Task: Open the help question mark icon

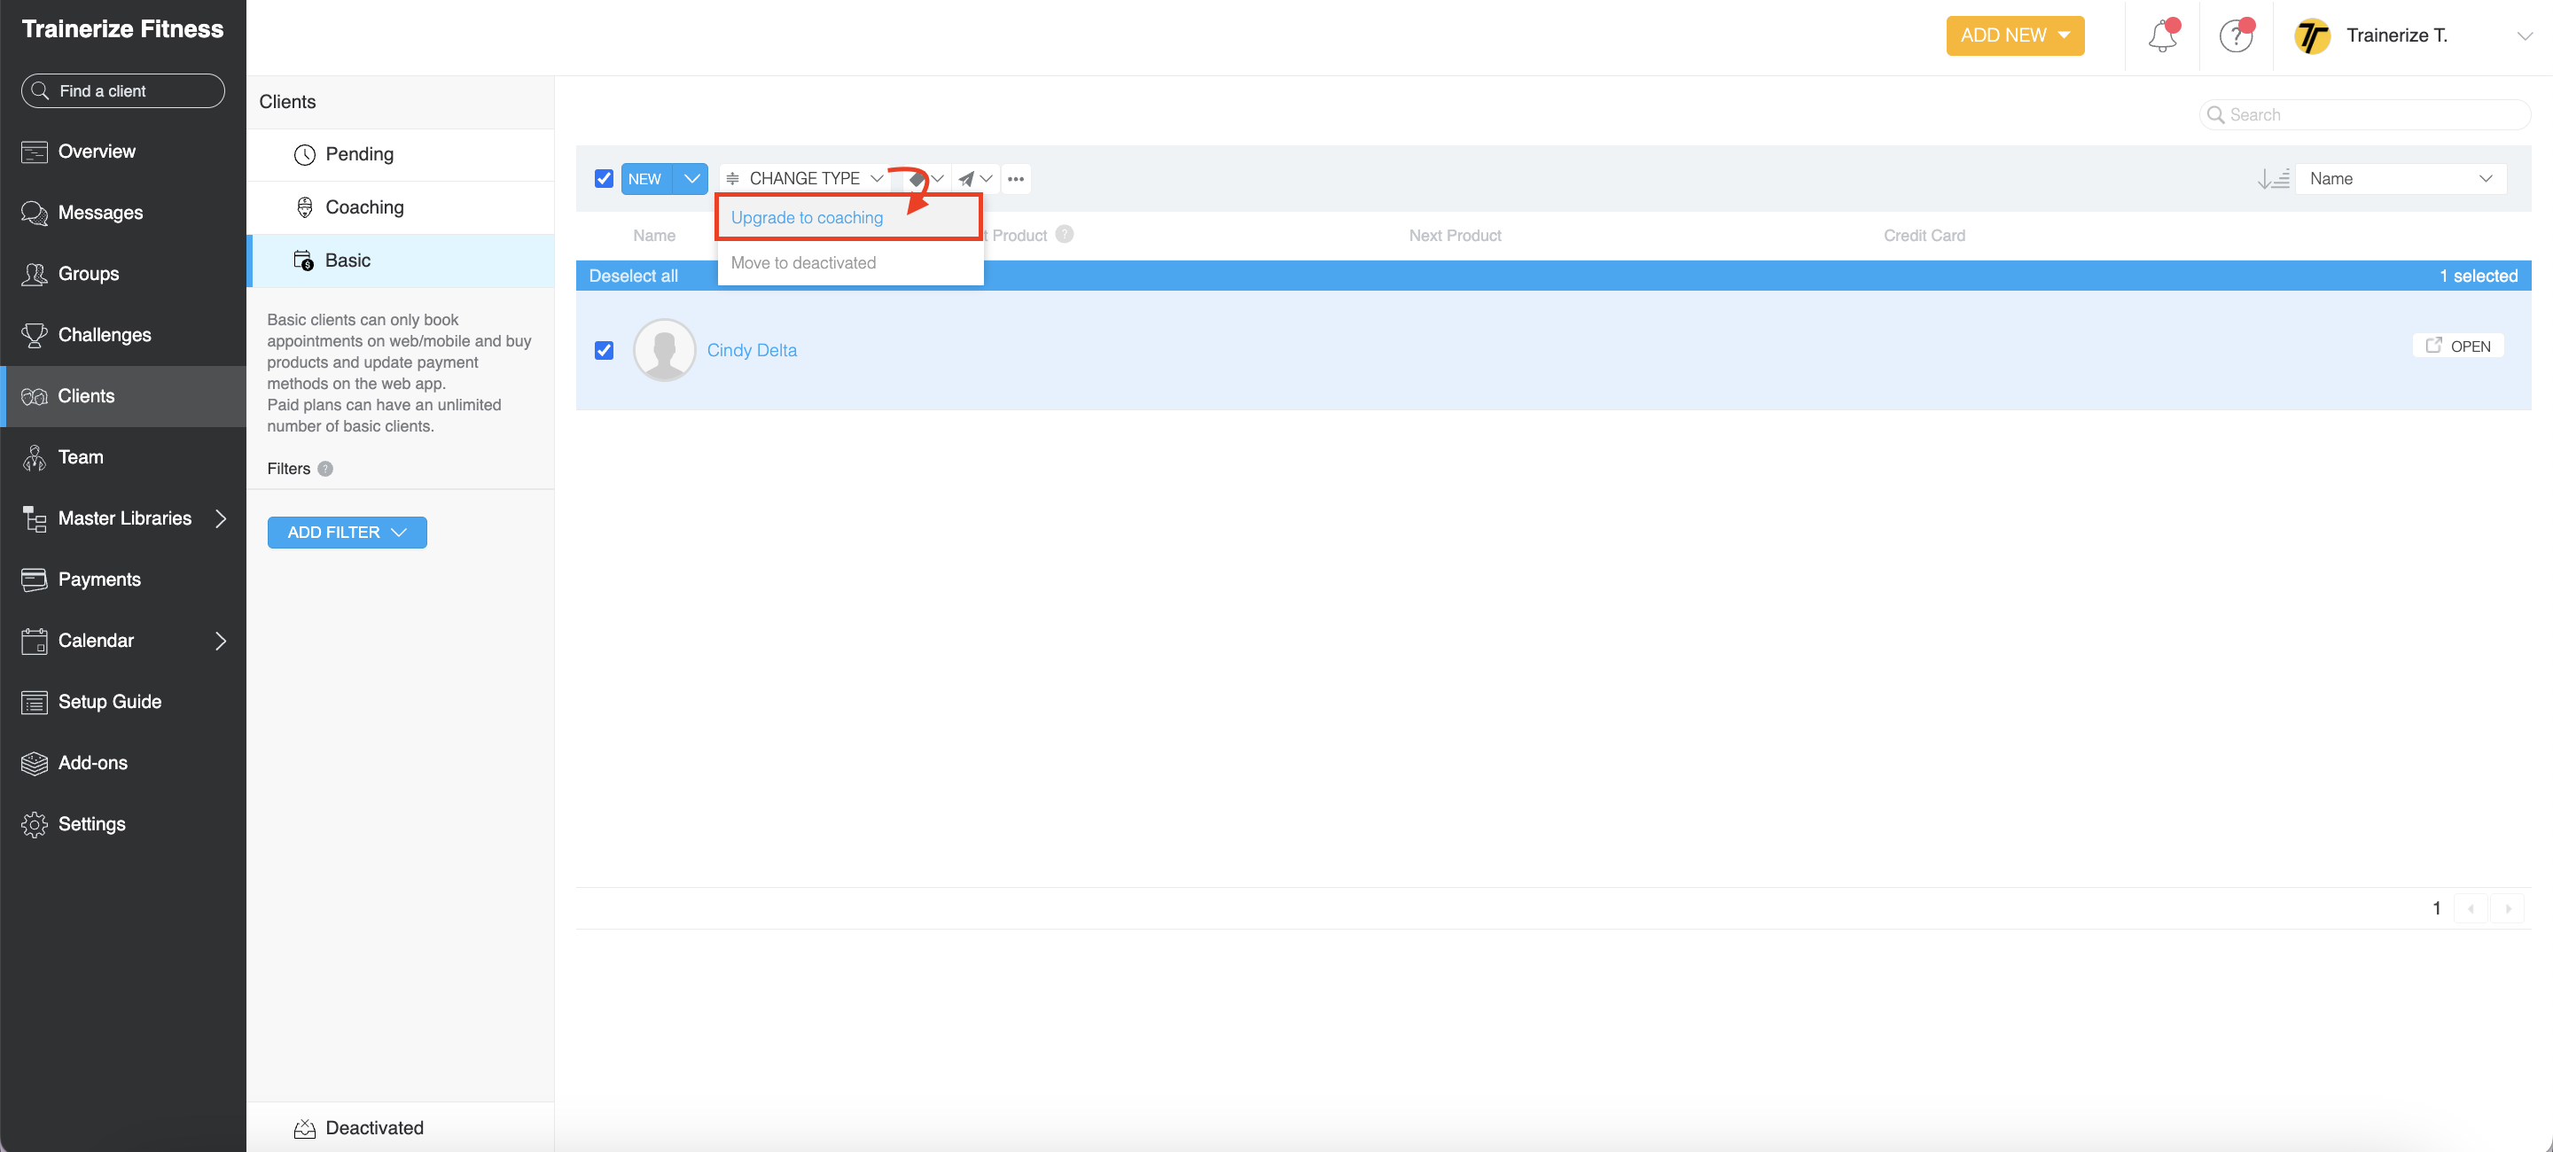Action: coord(2235,36)
